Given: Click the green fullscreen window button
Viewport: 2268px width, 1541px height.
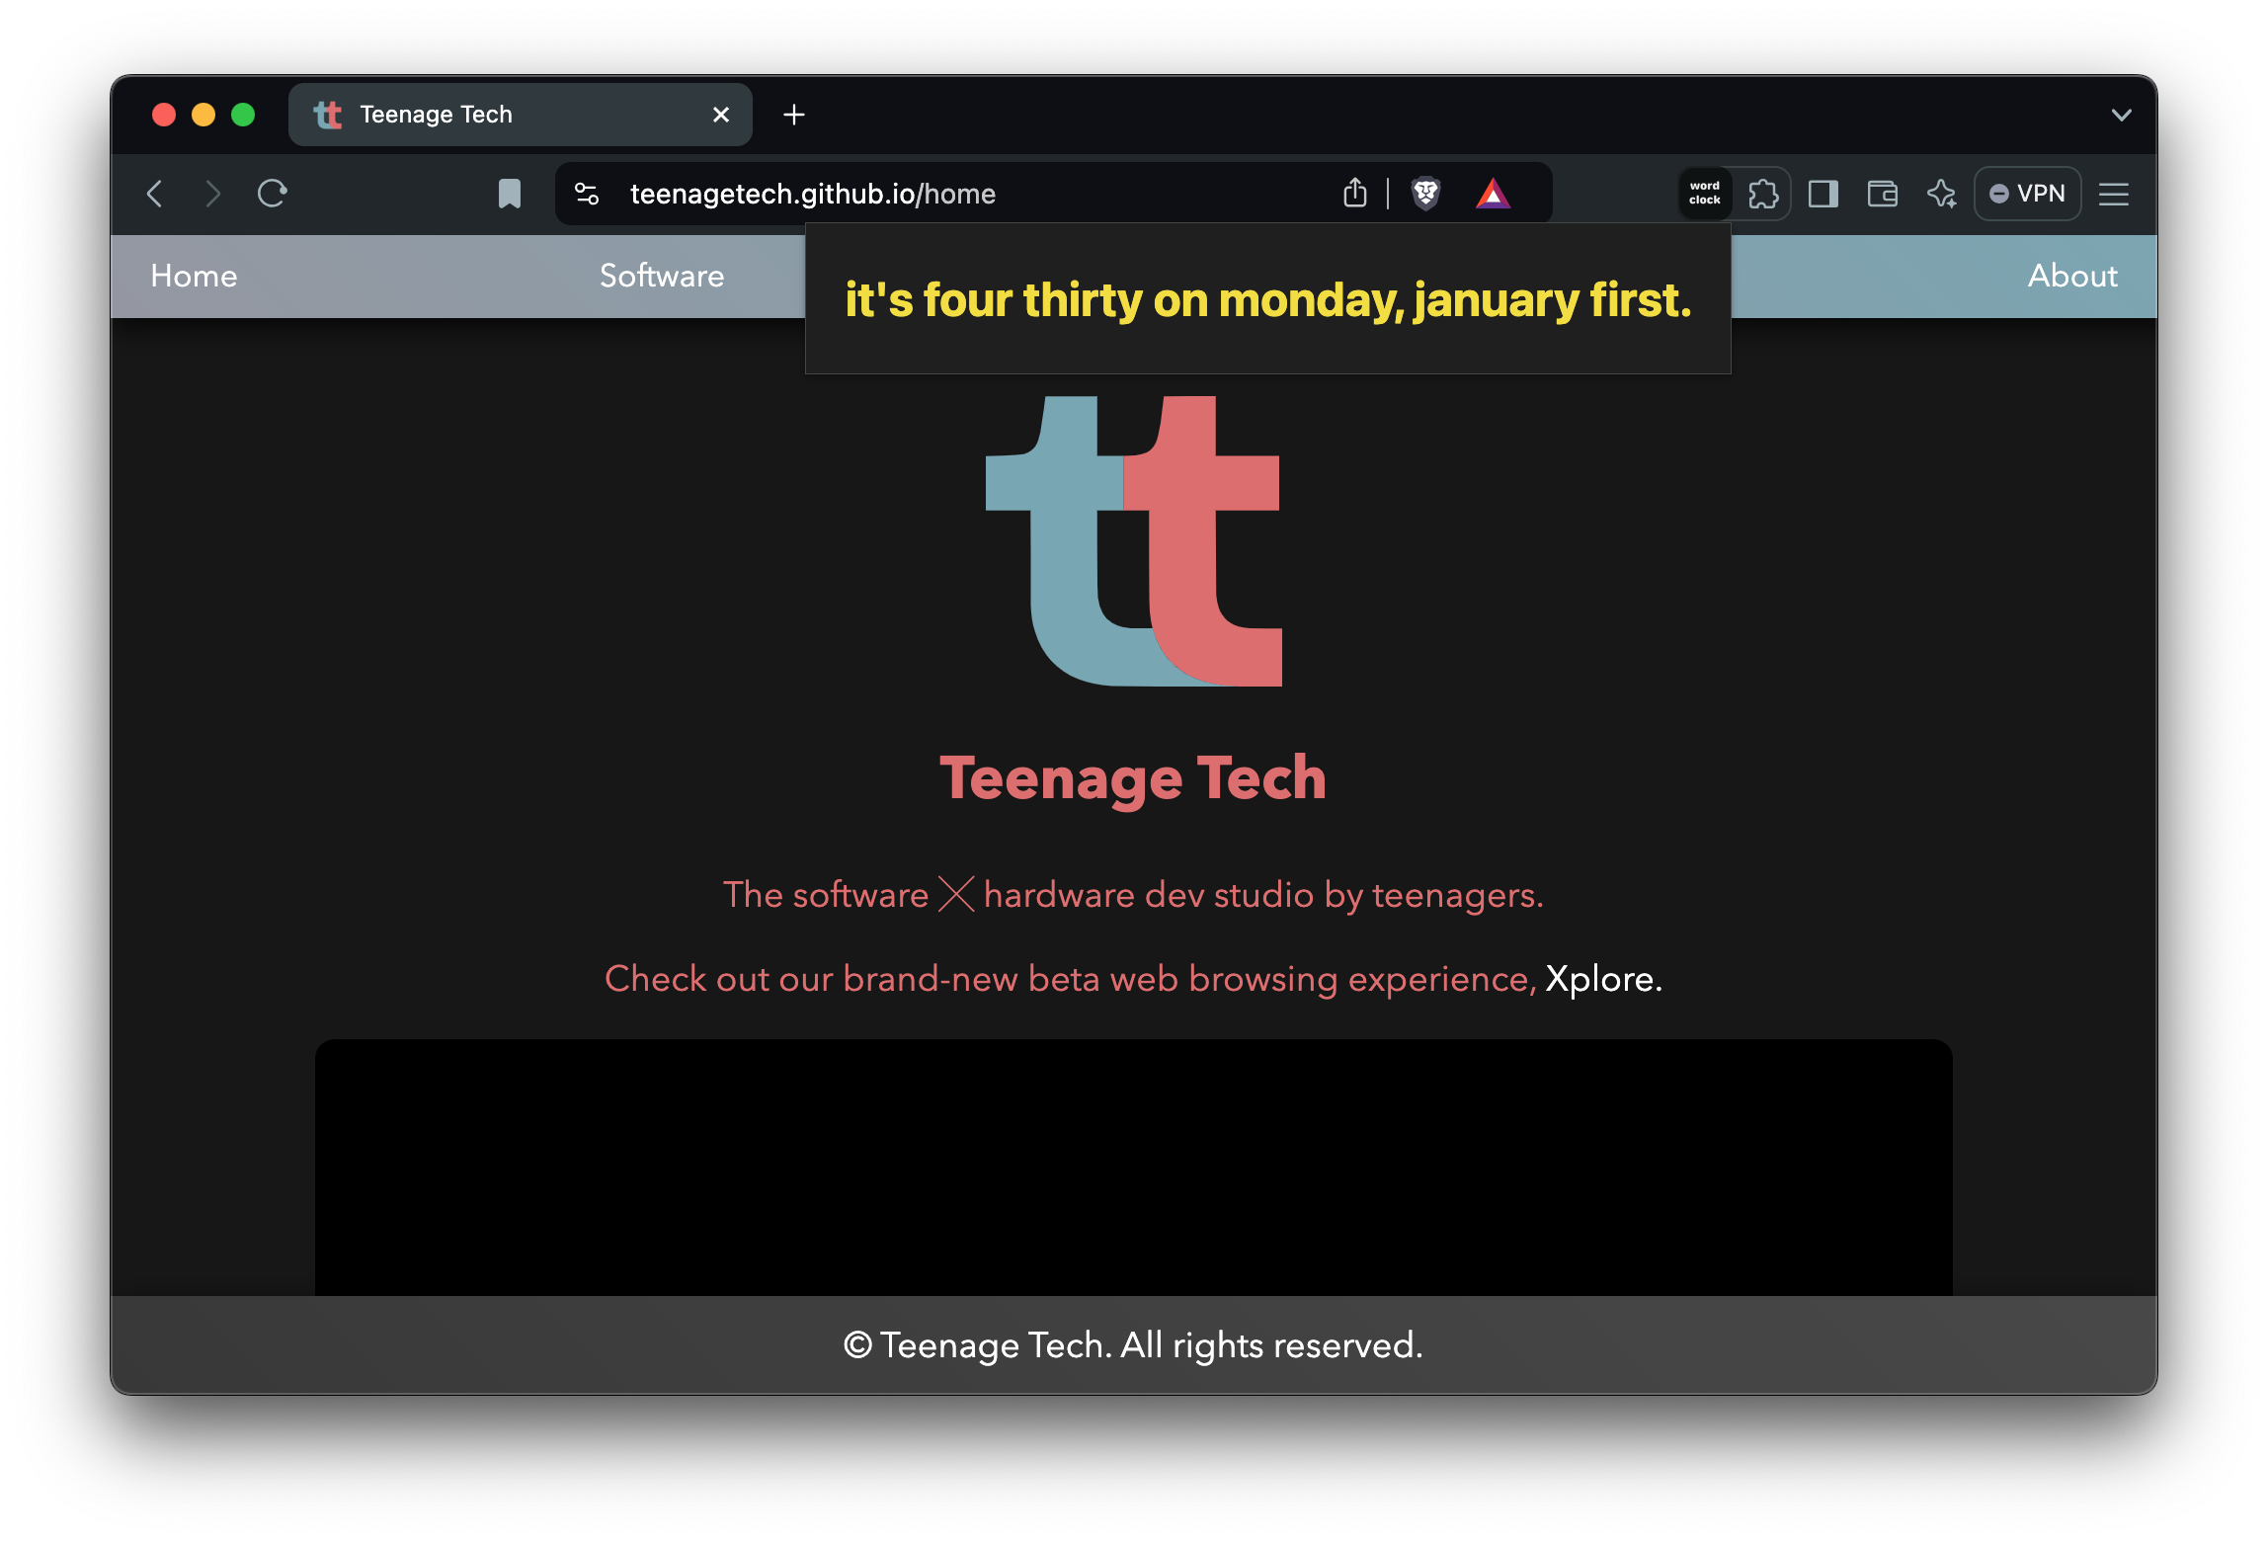Looking at the screenshot, I should coord(243,115).
